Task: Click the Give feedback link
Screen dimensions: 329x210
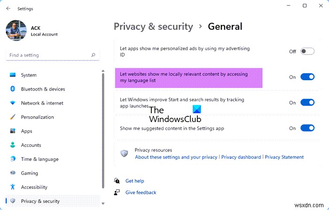Action: click(141, 192)
